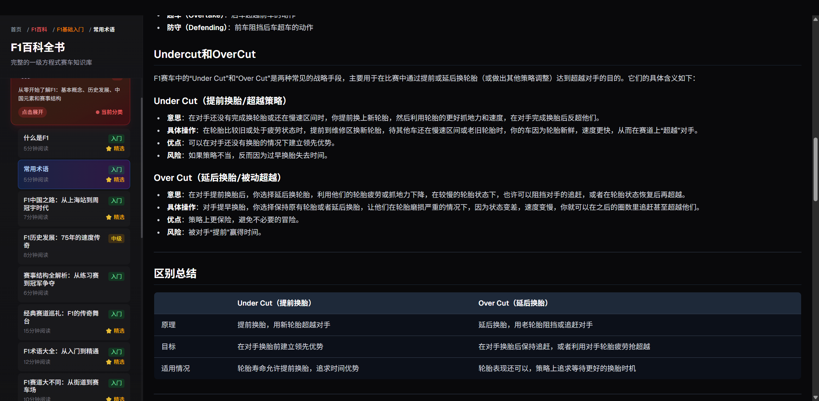Viewport: 819px width, 401px height.
Task: Open the F1百科 breadcrumb link
Action: (x=39, y=29)
